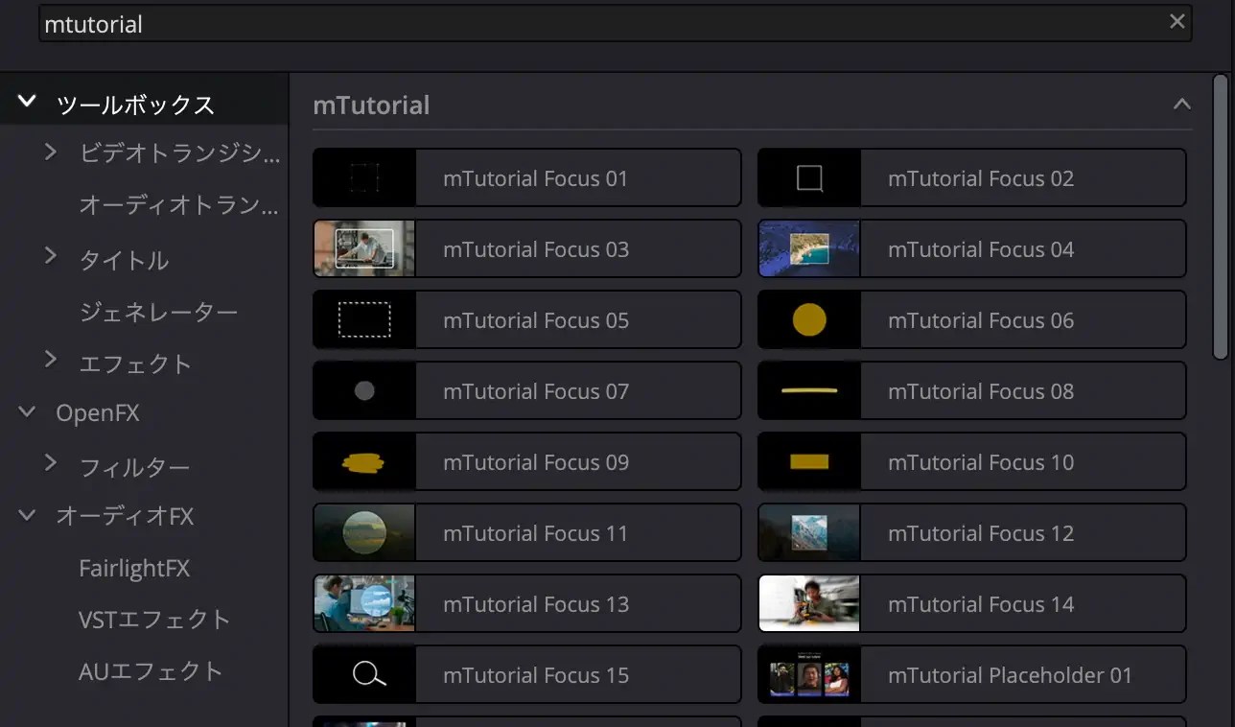Click the mTutorial Focus 11 thumbnail

coord(364,532)
